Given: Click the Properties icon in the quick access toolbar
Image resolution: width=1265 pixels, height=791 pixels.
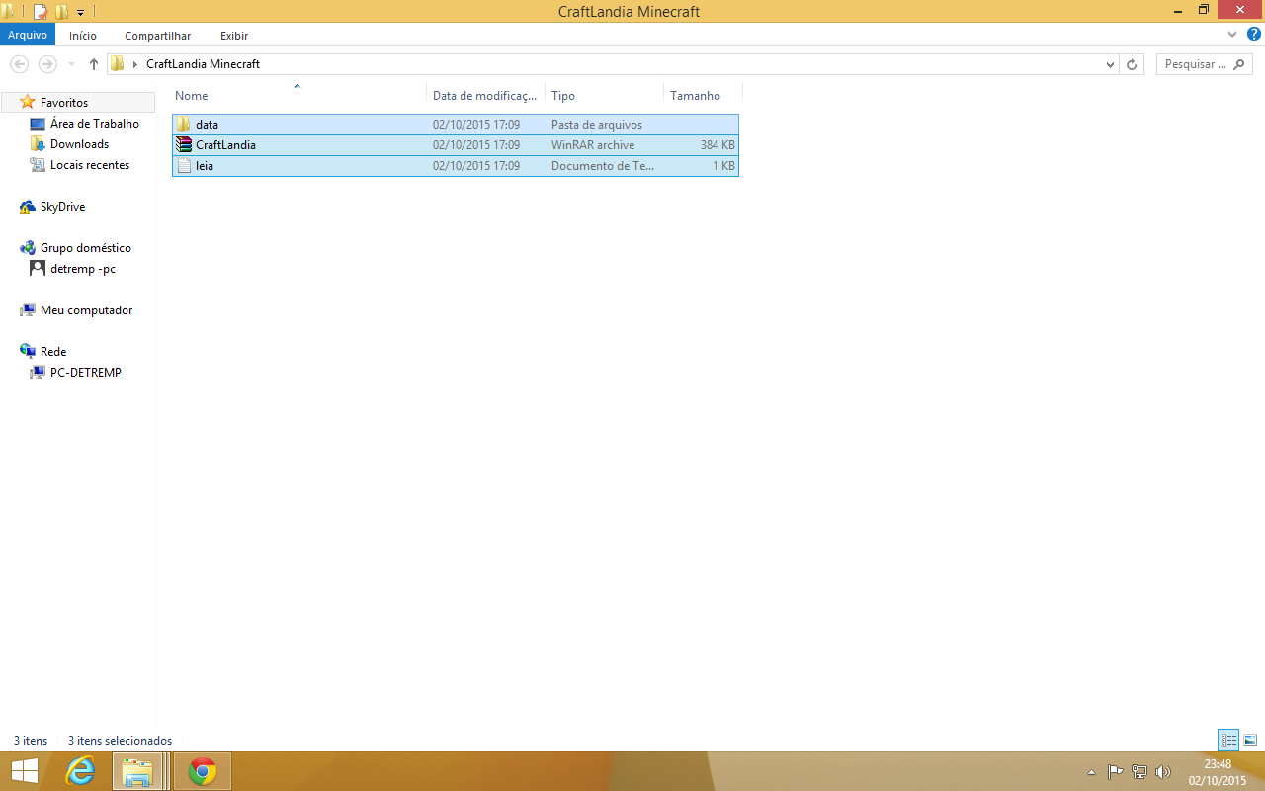Looking at the screenshot, I should 41,12.
